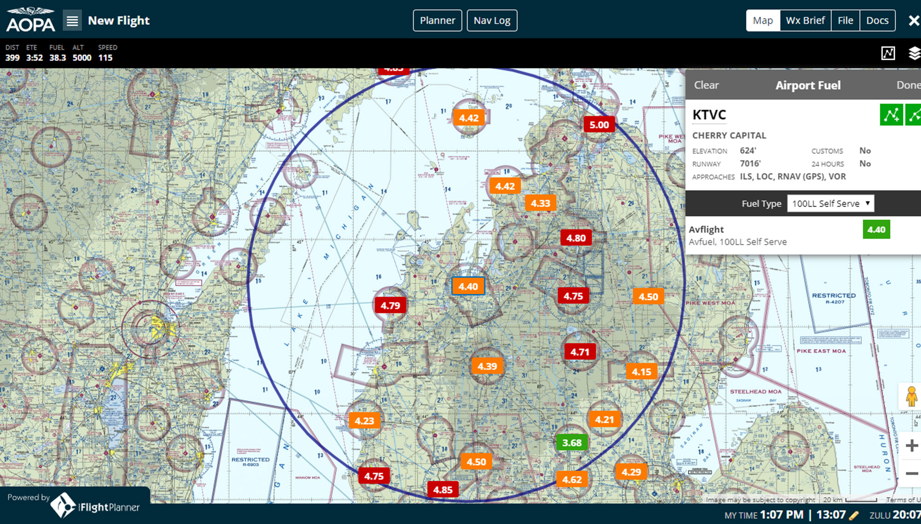
Task: Click the AOPA logo
Action: 30,20
